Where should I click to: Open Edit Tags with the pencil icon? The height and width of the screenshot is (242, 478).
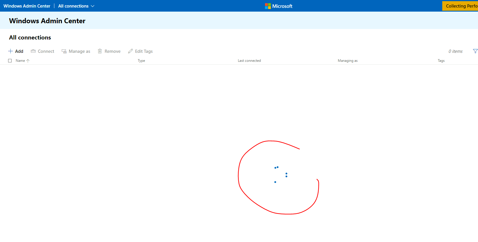140,51
